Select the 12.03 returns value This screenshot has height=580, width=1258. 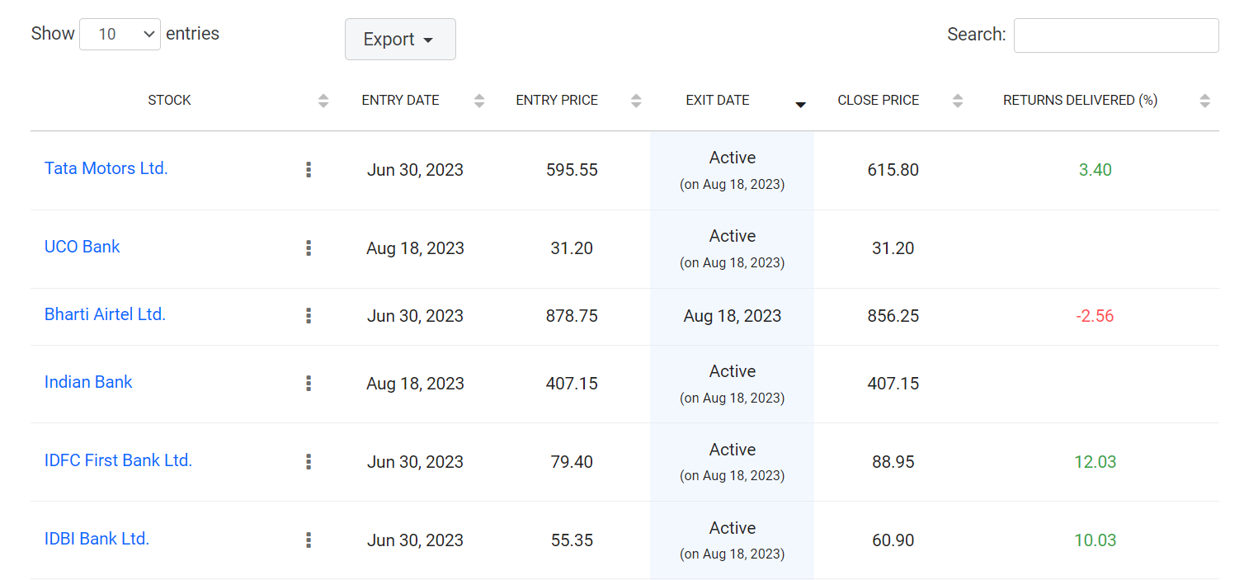1095,462
